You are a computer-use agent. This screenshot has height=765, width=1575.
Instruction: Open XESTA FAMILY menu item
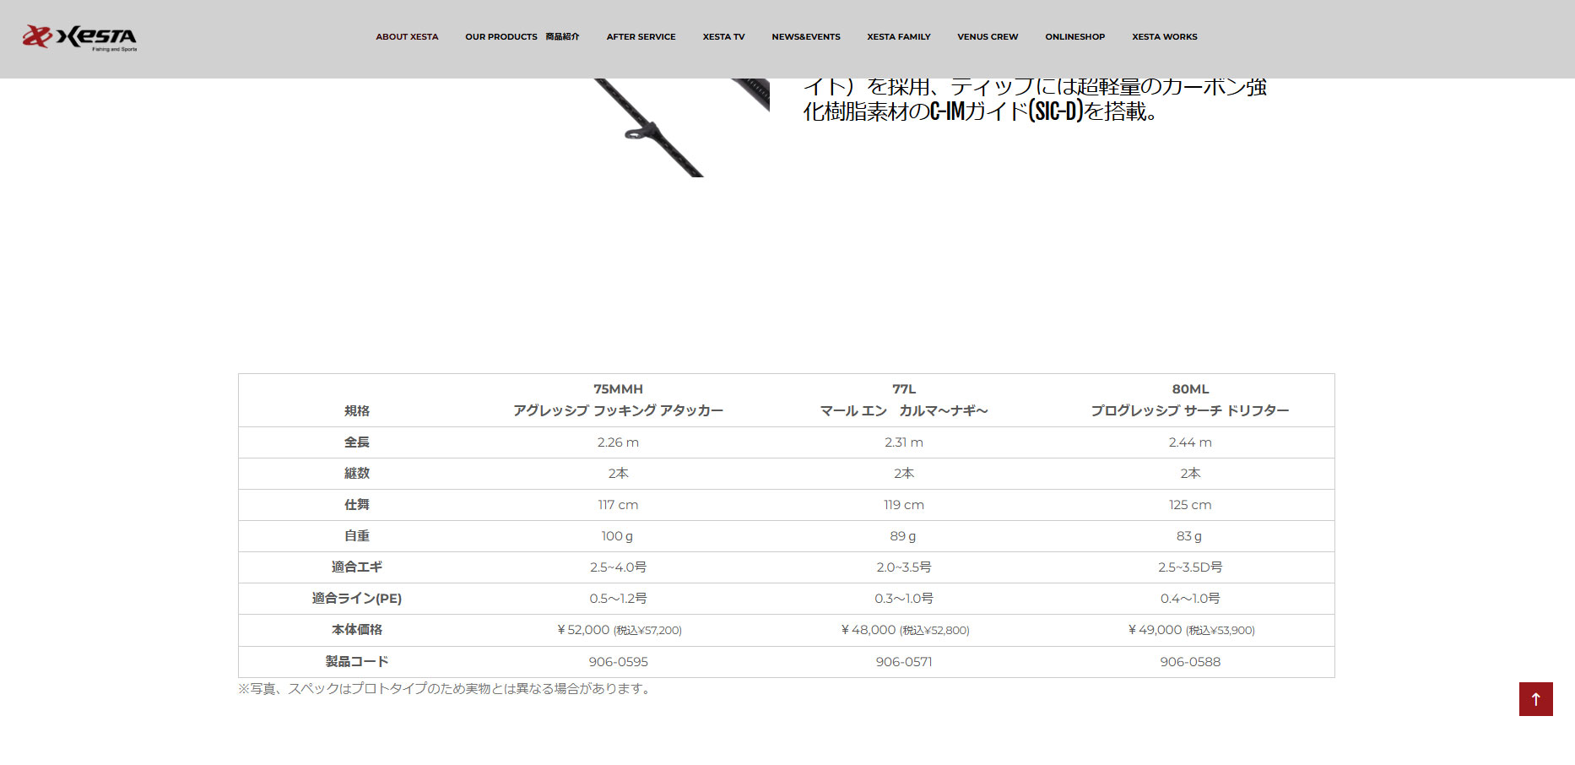899,37
